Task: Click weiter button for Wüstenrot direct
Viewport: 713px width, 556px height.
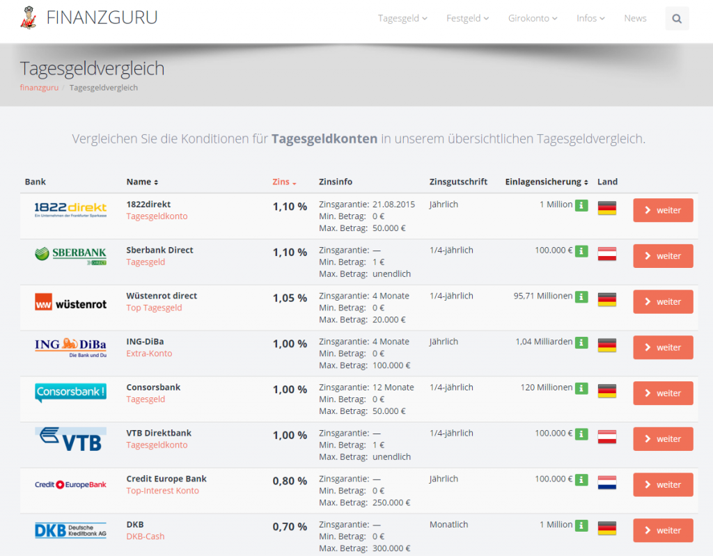Action: click(x=663, y=302)
